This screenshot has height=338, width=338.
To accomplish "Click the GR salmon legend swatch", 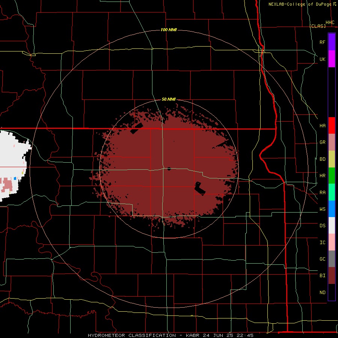I will click(x=332, y=142).
